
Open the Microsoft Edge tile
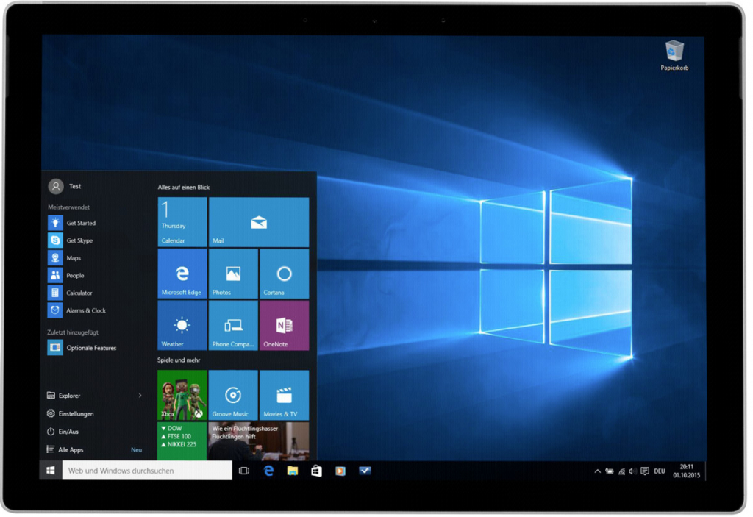click(182, 274)
